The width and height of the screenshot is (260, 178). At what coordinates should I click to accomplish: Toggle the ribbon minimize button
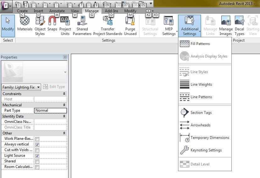(x=148, y=11)
